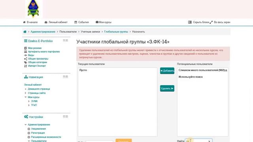The image size is (253, 142).
Task: Open Глобальные группы breadcrumb link
Action: 116,32
